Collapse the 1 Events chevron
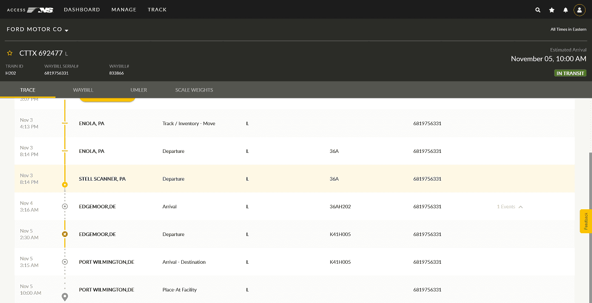 (521, 207)
